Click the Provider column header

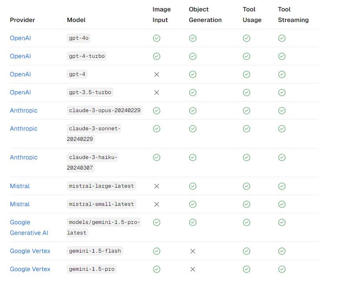tap(22, 20)
